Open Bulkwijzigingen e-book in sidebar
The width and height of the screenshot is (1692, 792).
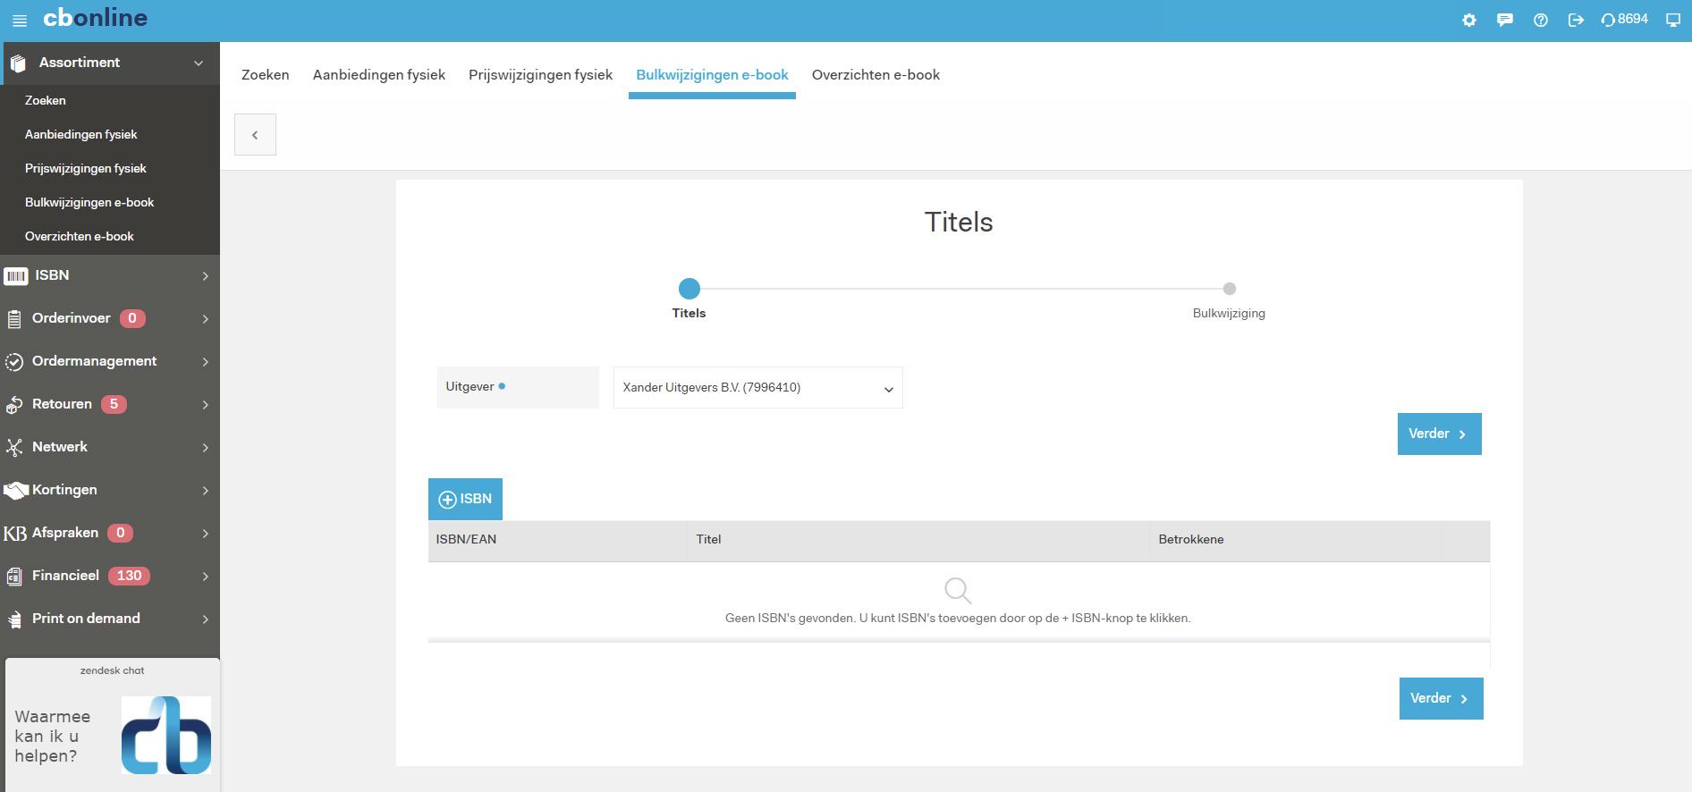tap(89, 203)
